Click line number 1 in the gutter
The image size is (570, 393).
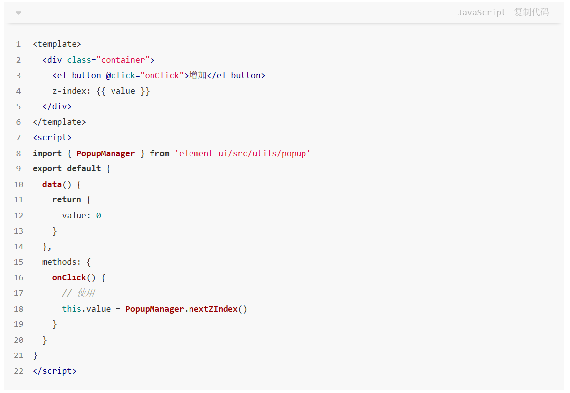tap(19, 44)
